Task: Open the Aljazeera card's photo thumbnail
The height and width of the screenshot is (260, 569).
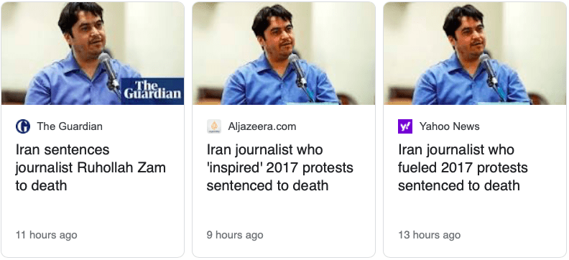Action: click(284, 53)
